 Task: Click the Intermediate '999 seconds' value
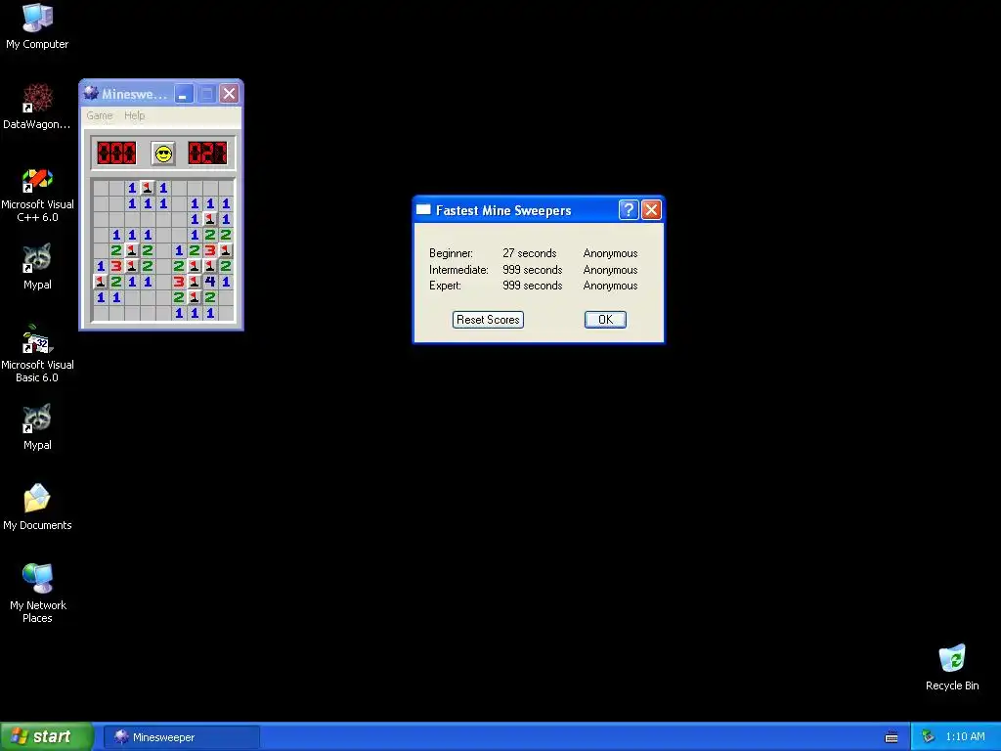coord(533,270)
